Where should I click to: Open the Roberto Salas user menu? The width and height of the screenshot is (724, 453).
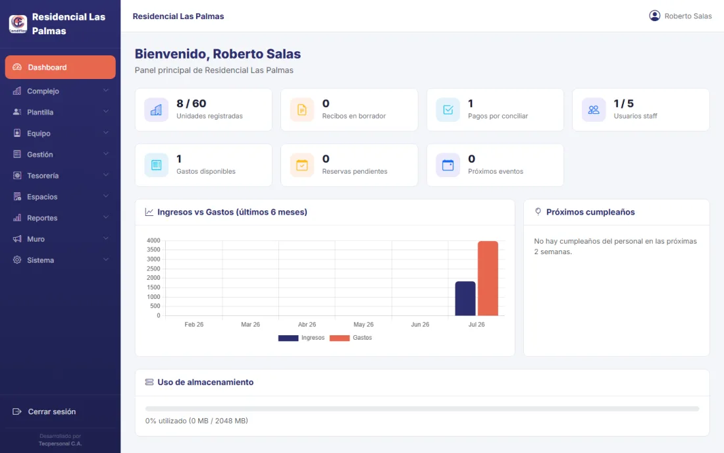tap(680, 16)
